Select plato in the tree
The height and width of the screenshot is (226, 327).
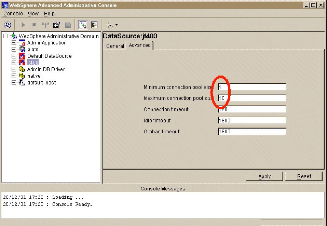[33, 49]
